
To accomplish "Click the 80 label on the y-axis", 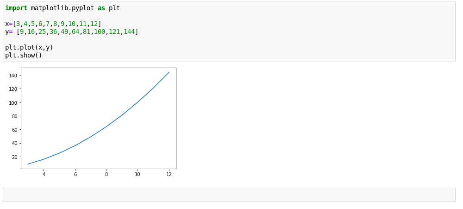I will (x=14, y=116).
